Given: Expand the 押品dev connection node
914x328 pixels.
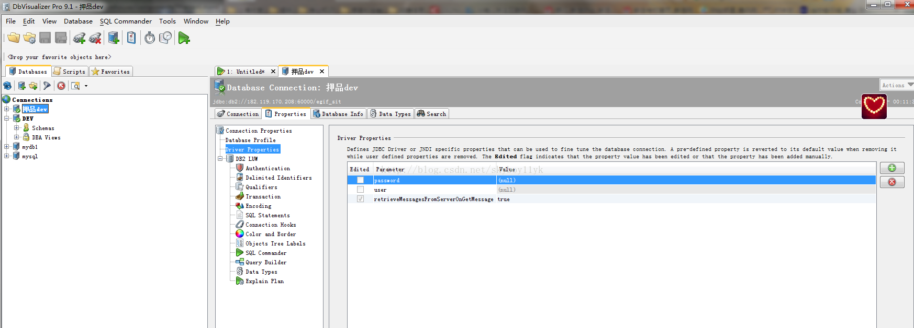Looking at the screenshot, I should [7, 109].
